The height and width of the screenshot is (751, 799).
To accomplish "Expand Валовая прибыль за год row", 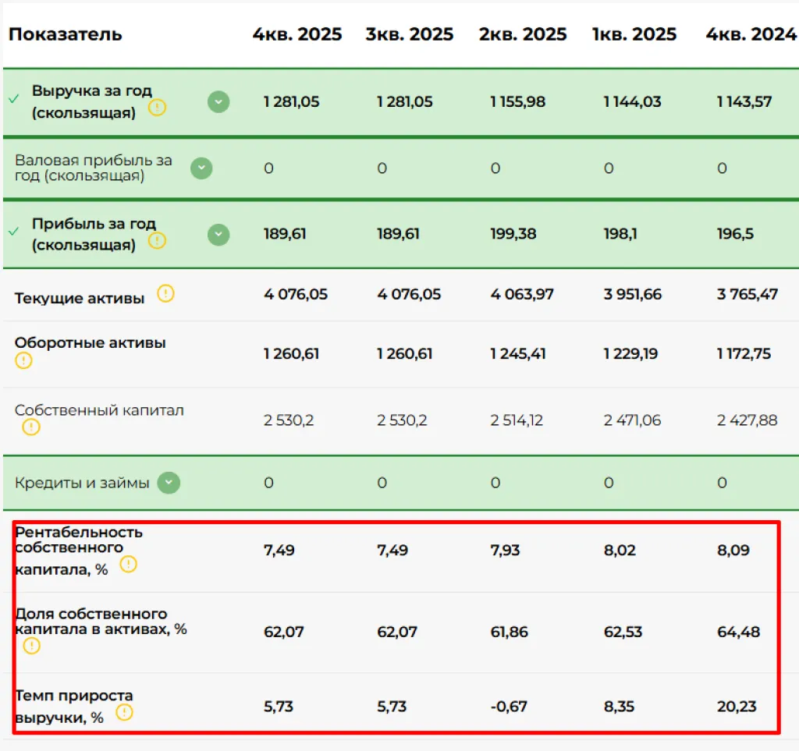I will coord(202,168).
